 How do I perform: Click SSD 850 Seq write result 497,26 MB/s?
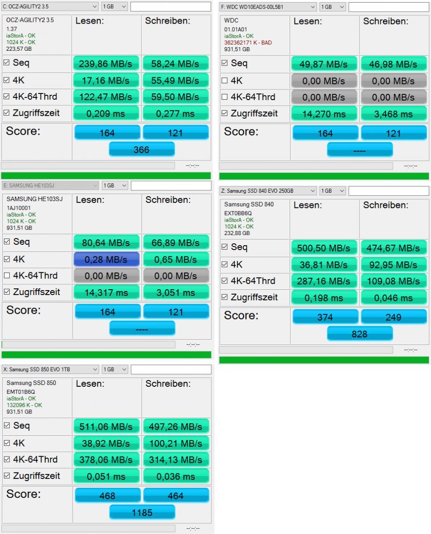176,427
